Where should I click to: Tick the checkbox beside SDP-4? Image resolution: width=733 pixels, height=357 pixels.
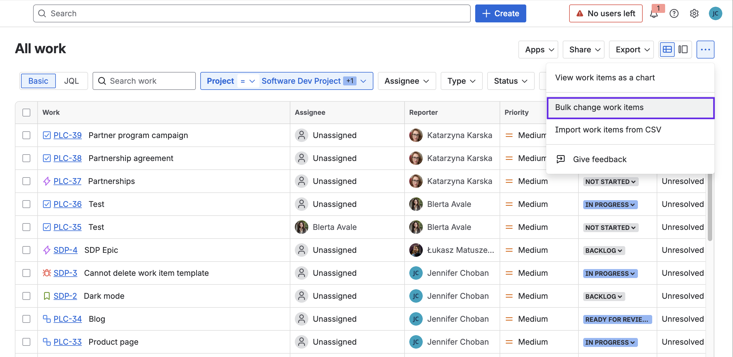click(x=26, y=250)
